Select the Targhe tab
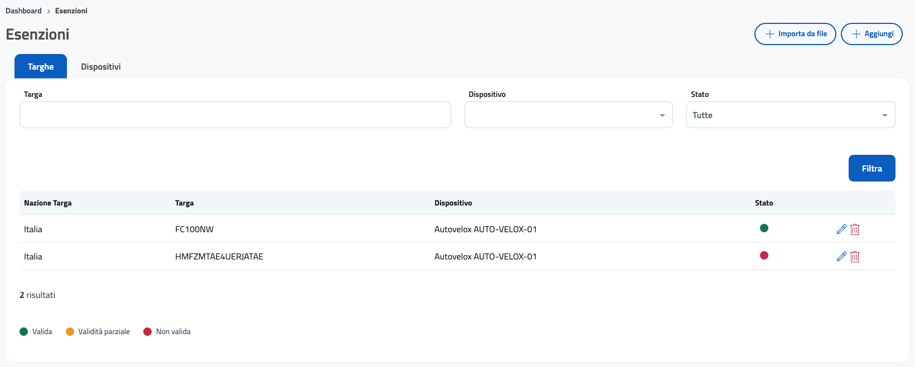The image size is (915, 367). click(41, 67)
